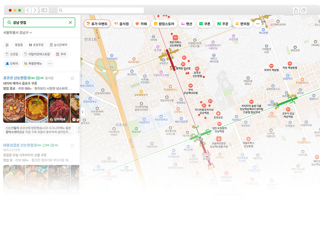Open the filter settings sliders icon
Viewport: 320px width, 226px height.
pos(7,45)
